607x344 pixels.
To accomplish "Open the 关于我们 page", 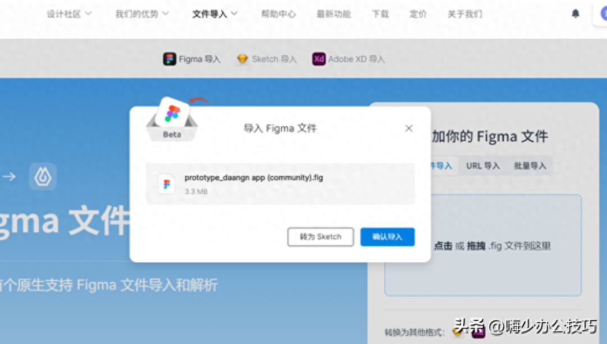I will click(465, 14).
